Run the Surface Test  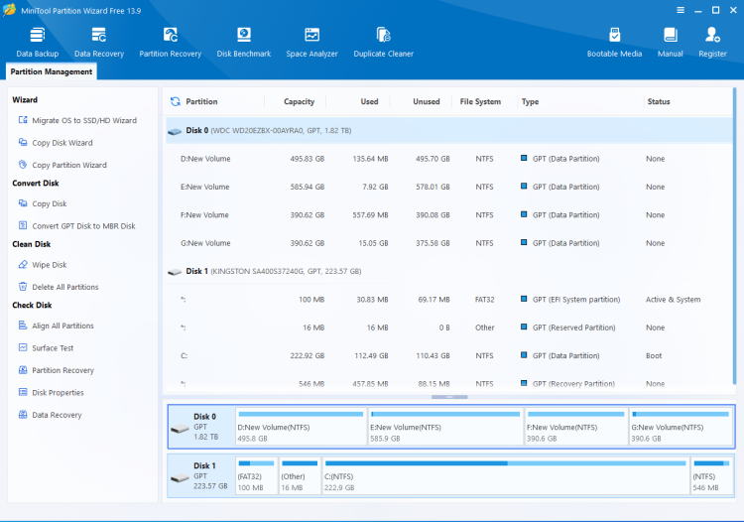tap(46, 348)
